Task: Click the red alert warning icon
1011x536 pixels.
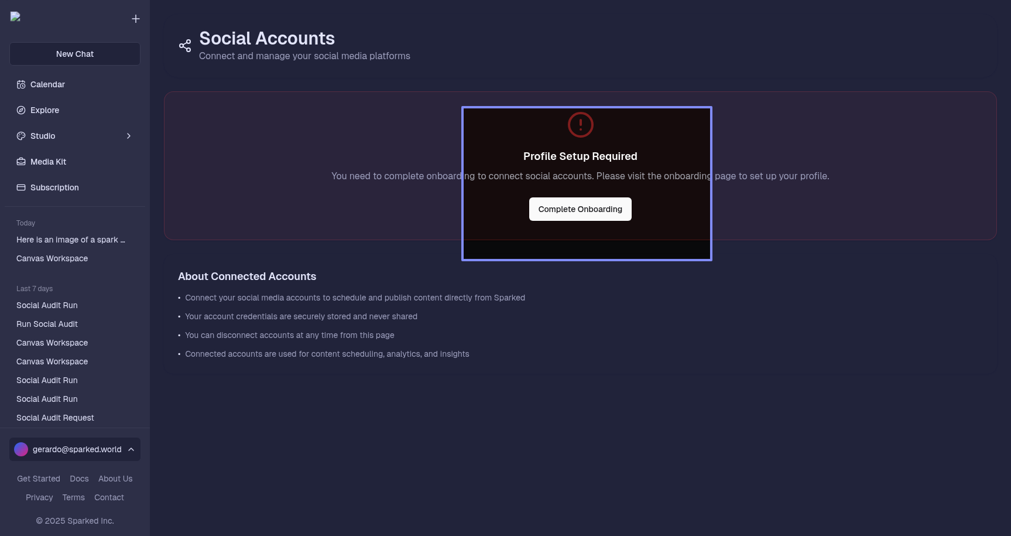Action: (580, 125)
